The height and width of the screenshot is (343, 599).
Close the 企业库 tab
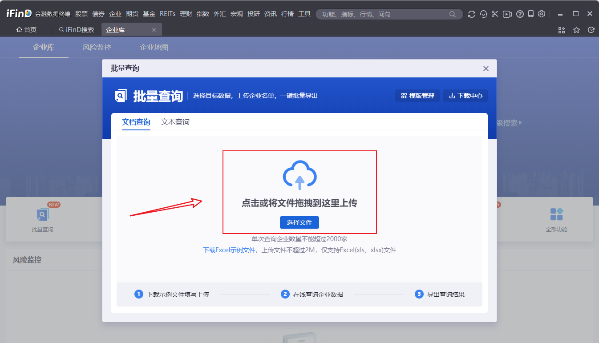coord(154,30)
